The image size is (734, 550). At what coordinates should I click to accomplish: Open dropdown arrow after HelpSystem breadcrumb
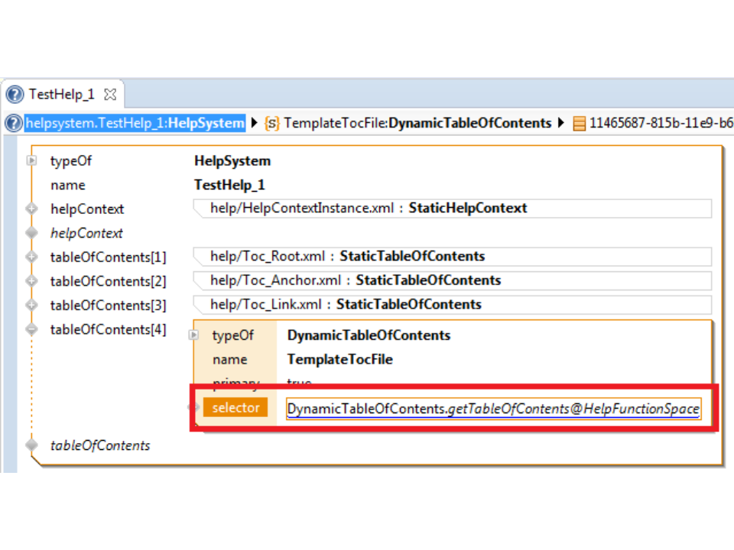coord(255,123)
